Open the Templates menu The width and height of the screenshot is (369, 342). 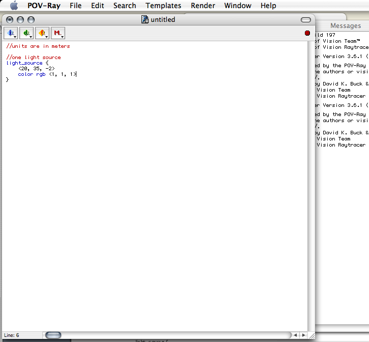click(163, 6)
